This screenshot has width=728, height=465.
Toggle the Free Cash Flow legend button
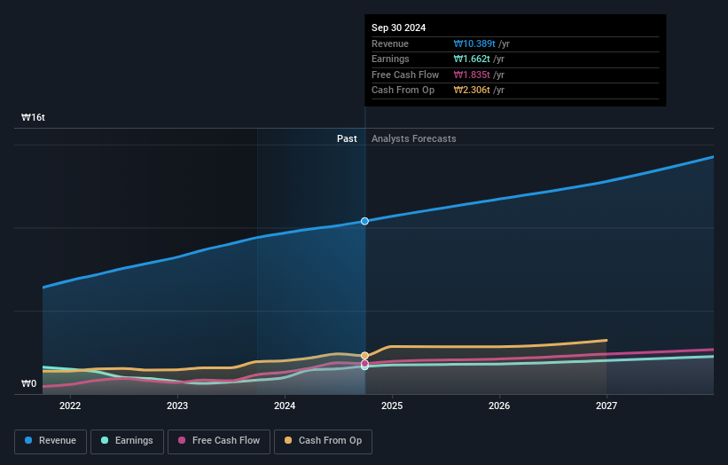pos(219,441)
